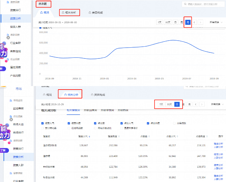The image size is (226, 182).
Task: Select the highlighted 日 time range button
Action: pos(177,104)
